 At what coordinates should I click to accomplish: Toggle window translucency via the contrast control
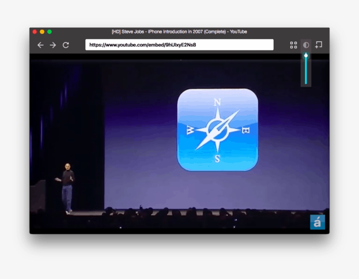click(x=306, y=44)
